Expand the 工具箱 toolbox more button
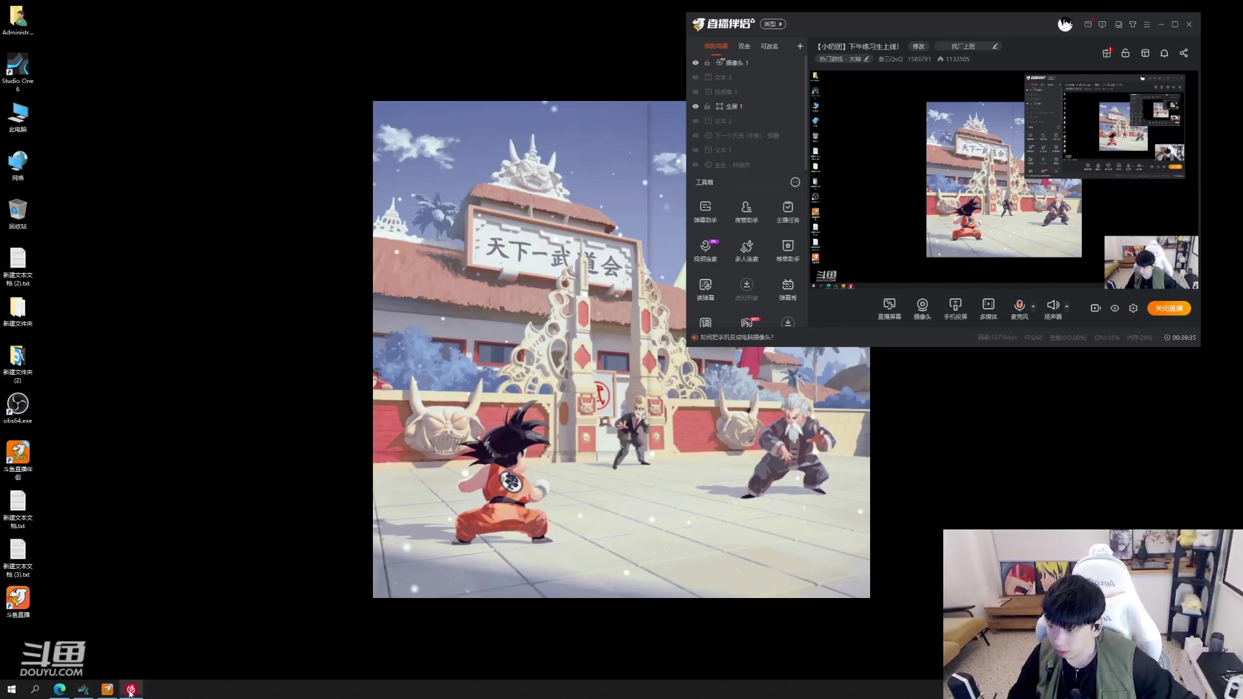 pos(795,182)
